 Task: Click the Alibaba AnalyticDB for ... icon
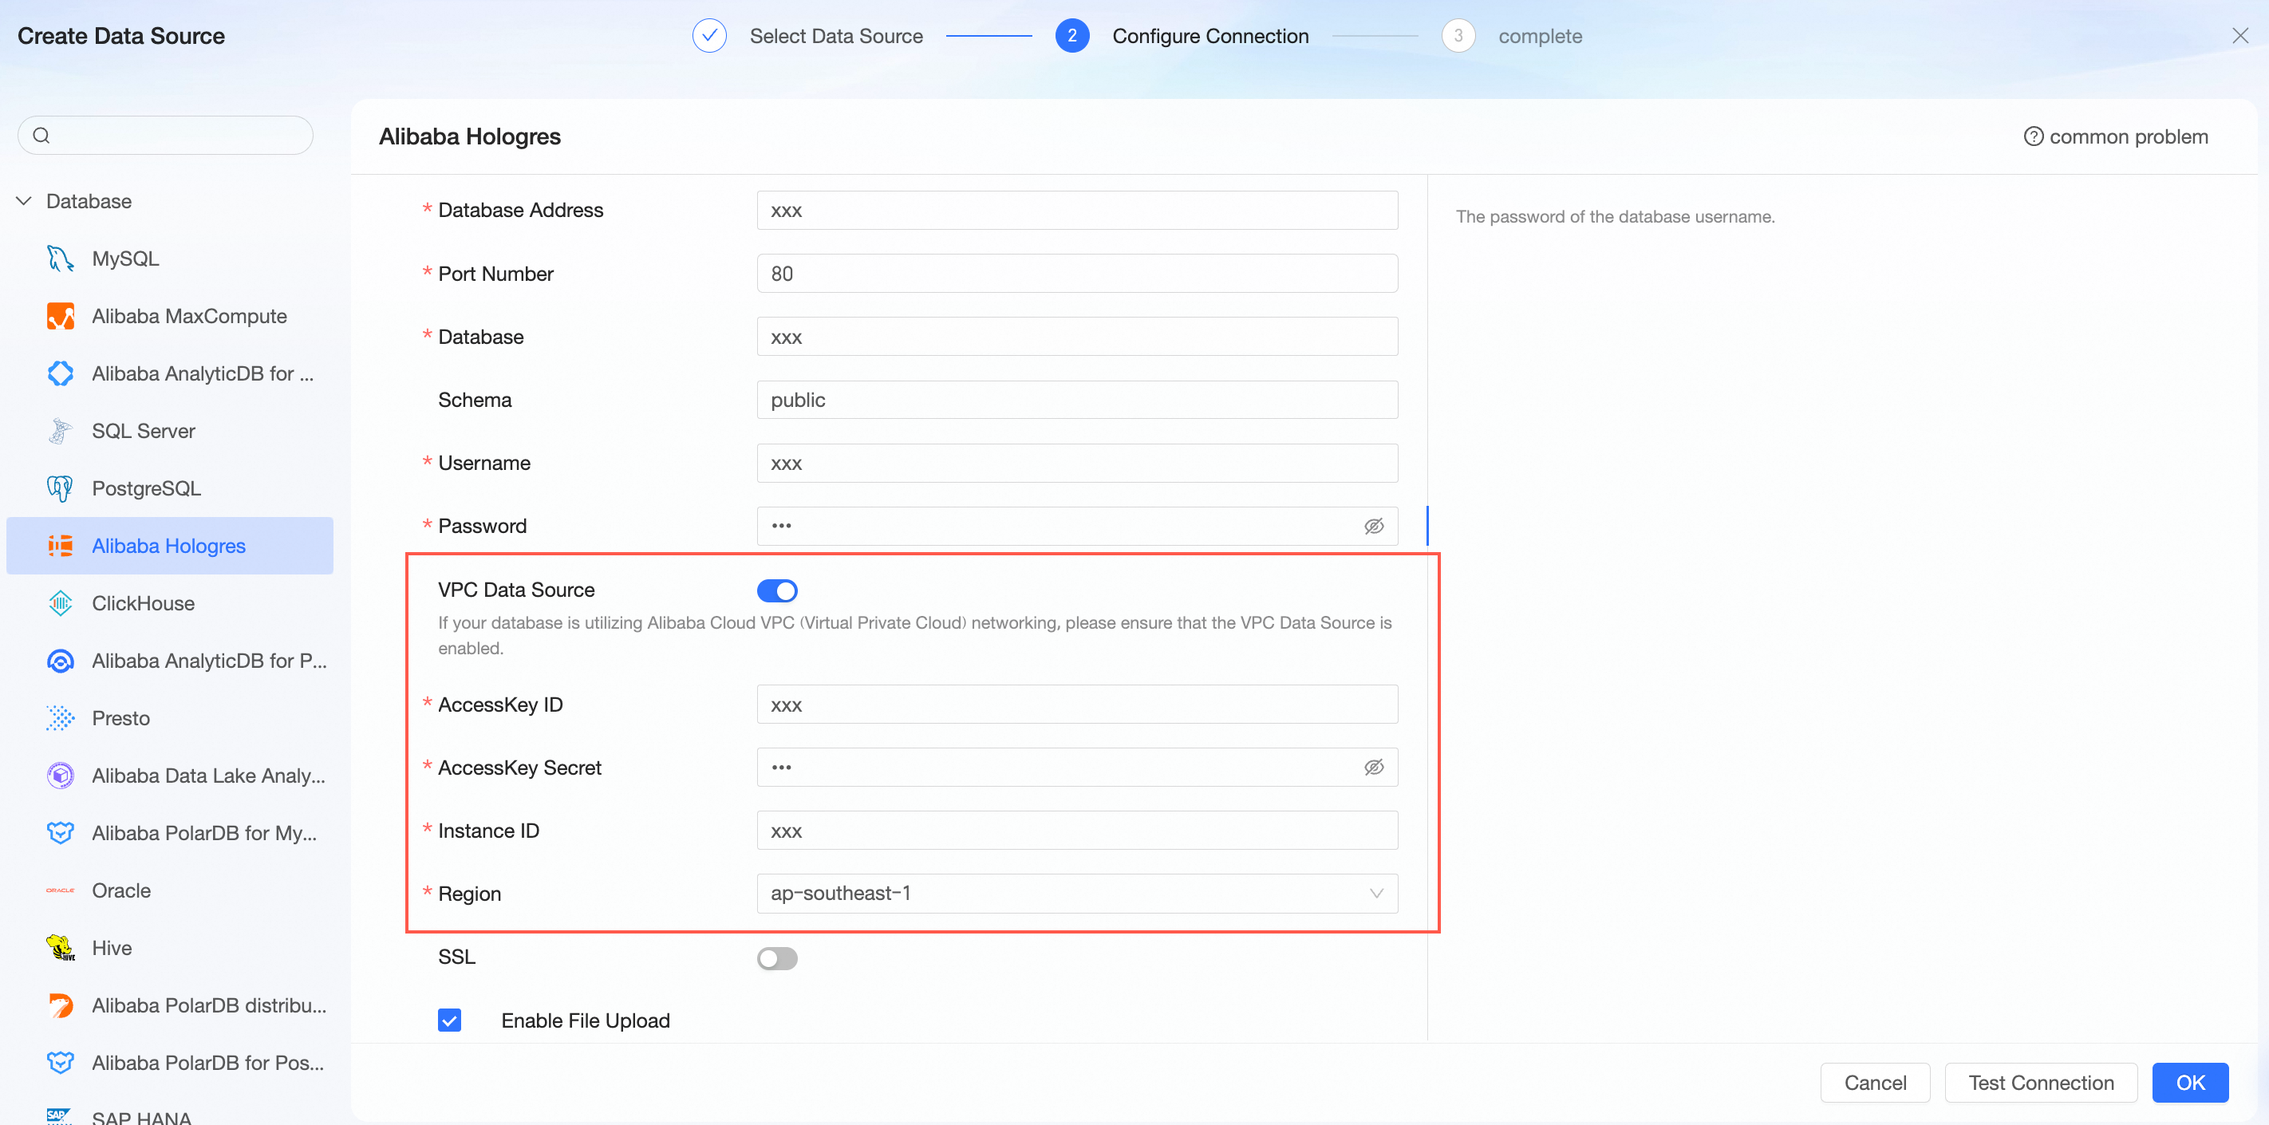tap(60, 373)
